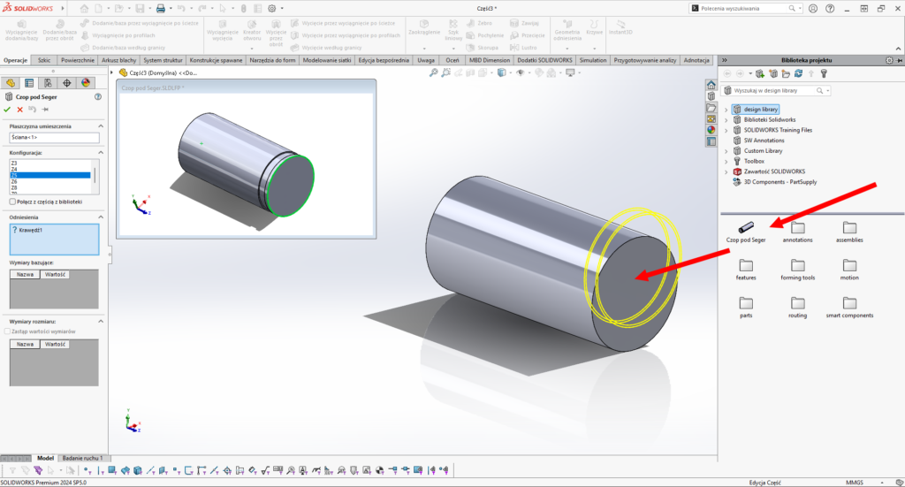The image size is (905, 487).
Task: Cancel Czop pod Seger with red X
Action: point(19,110)
